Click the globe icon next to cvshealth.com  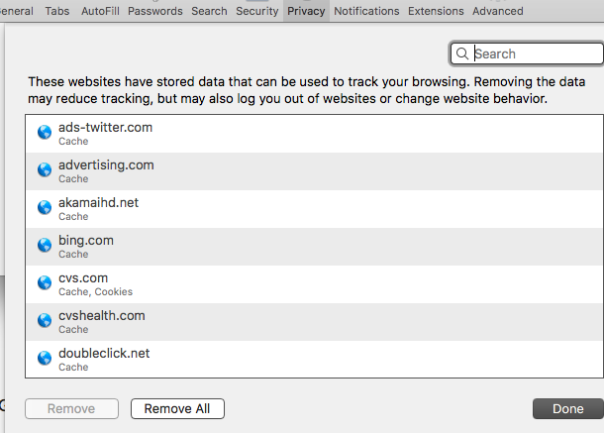click(44, 321)
